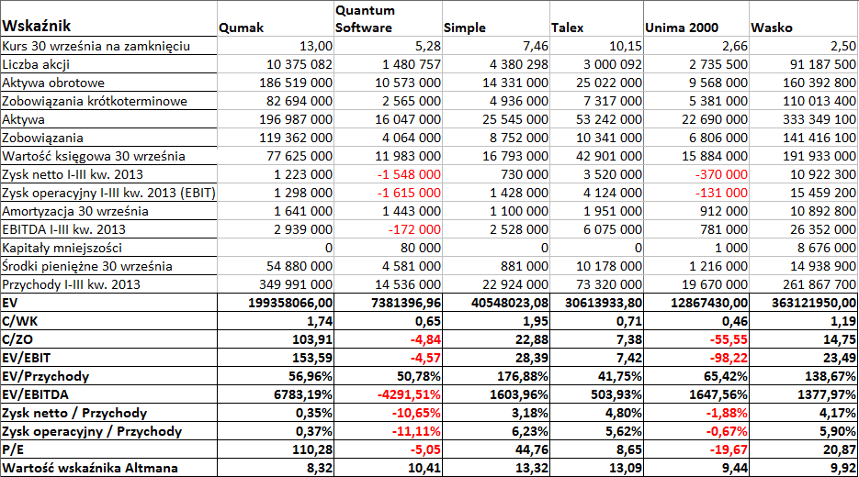859x477 pixels.
Task: Click Wasko EV value 363121950,00
Action: pos(814,303)
